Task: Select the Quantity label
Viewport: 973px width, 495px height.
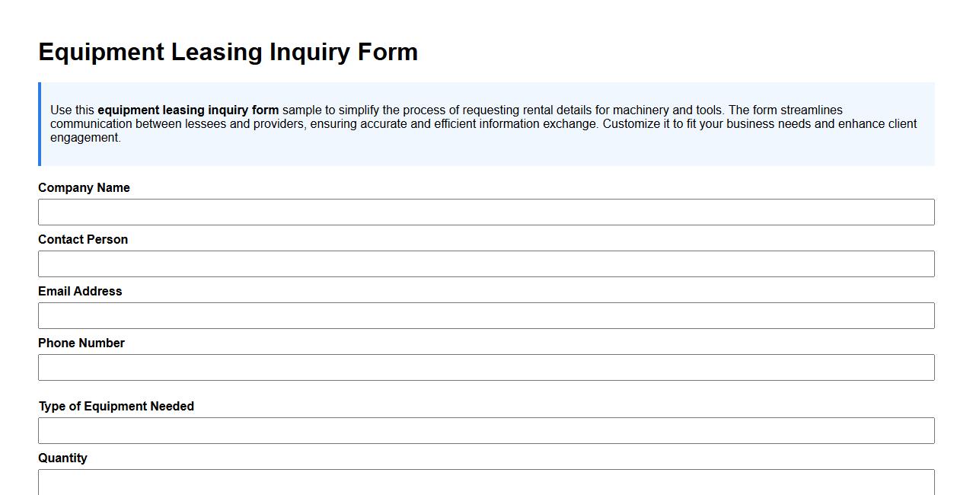Action: [63, 458]
